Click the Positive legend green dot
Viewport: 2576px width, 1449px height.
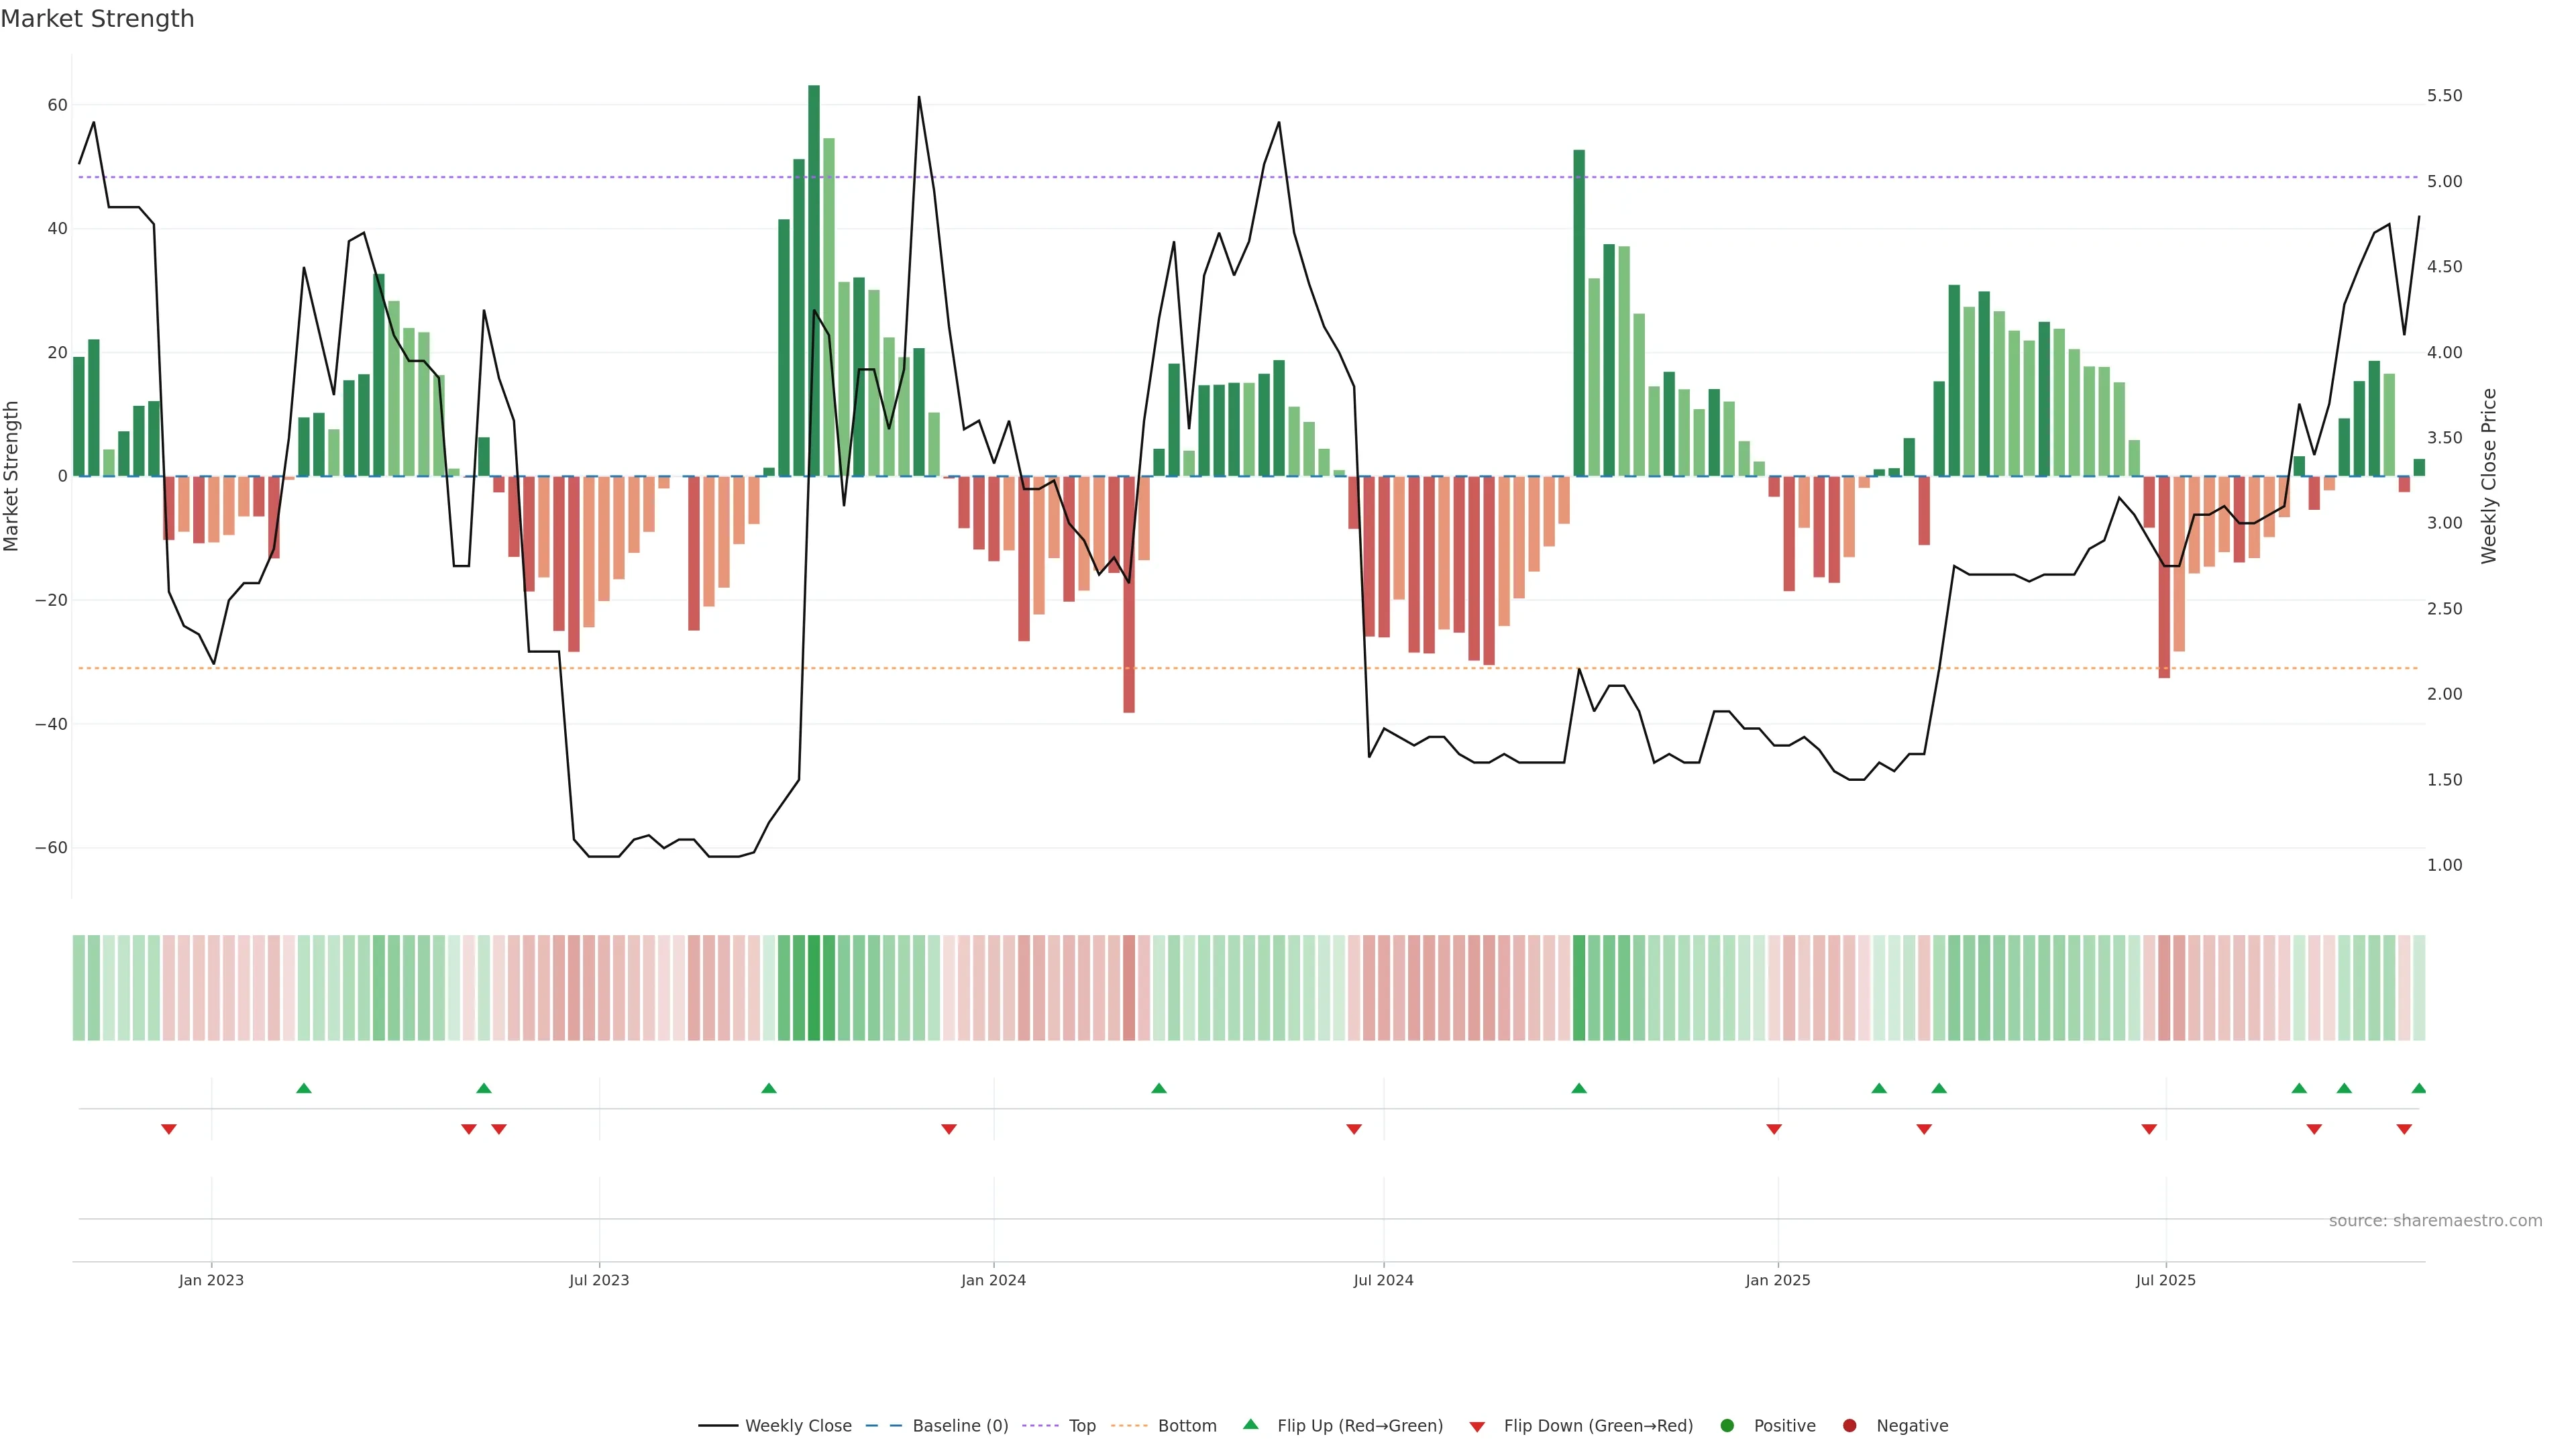click(1727, 1426)
